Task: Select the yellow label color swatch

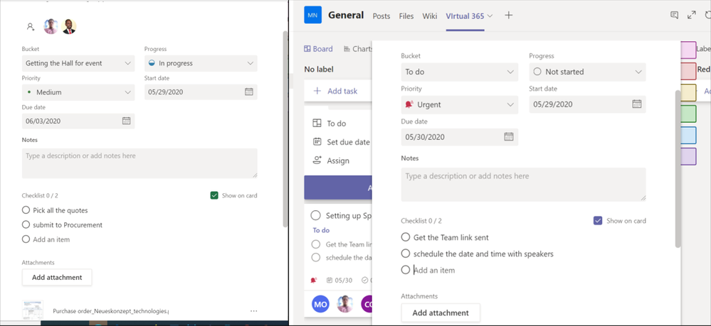Action: coord(688,92)
